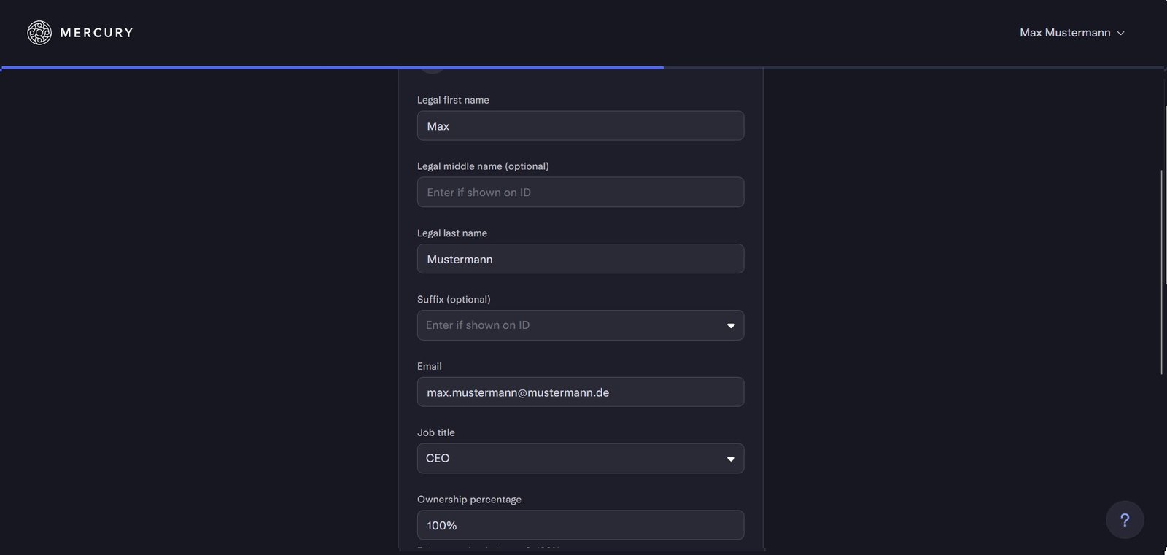Focus the Ownership percentage input

pyautogui.click(x=580, y=525)
